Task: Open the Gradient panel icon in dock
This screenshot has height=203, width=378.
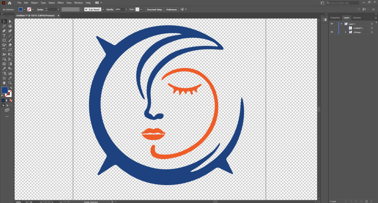Action: coord(325,20)
